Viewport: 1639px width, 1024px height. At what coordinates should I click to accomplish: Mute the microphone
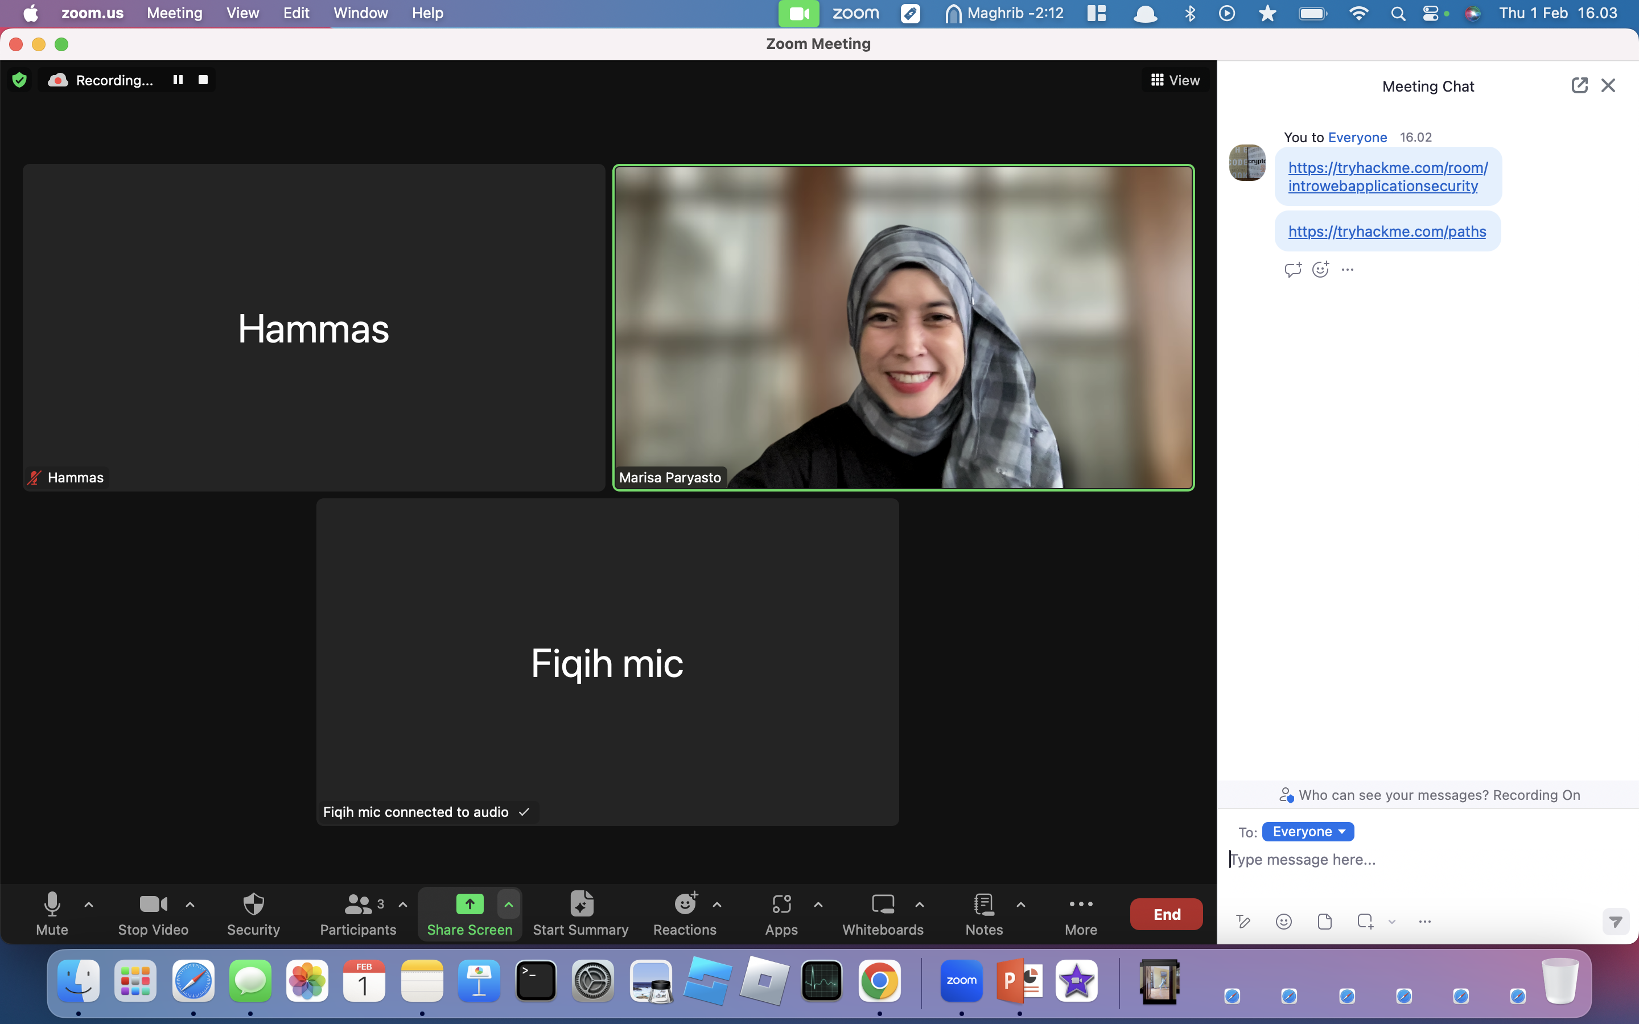[51, 914]
